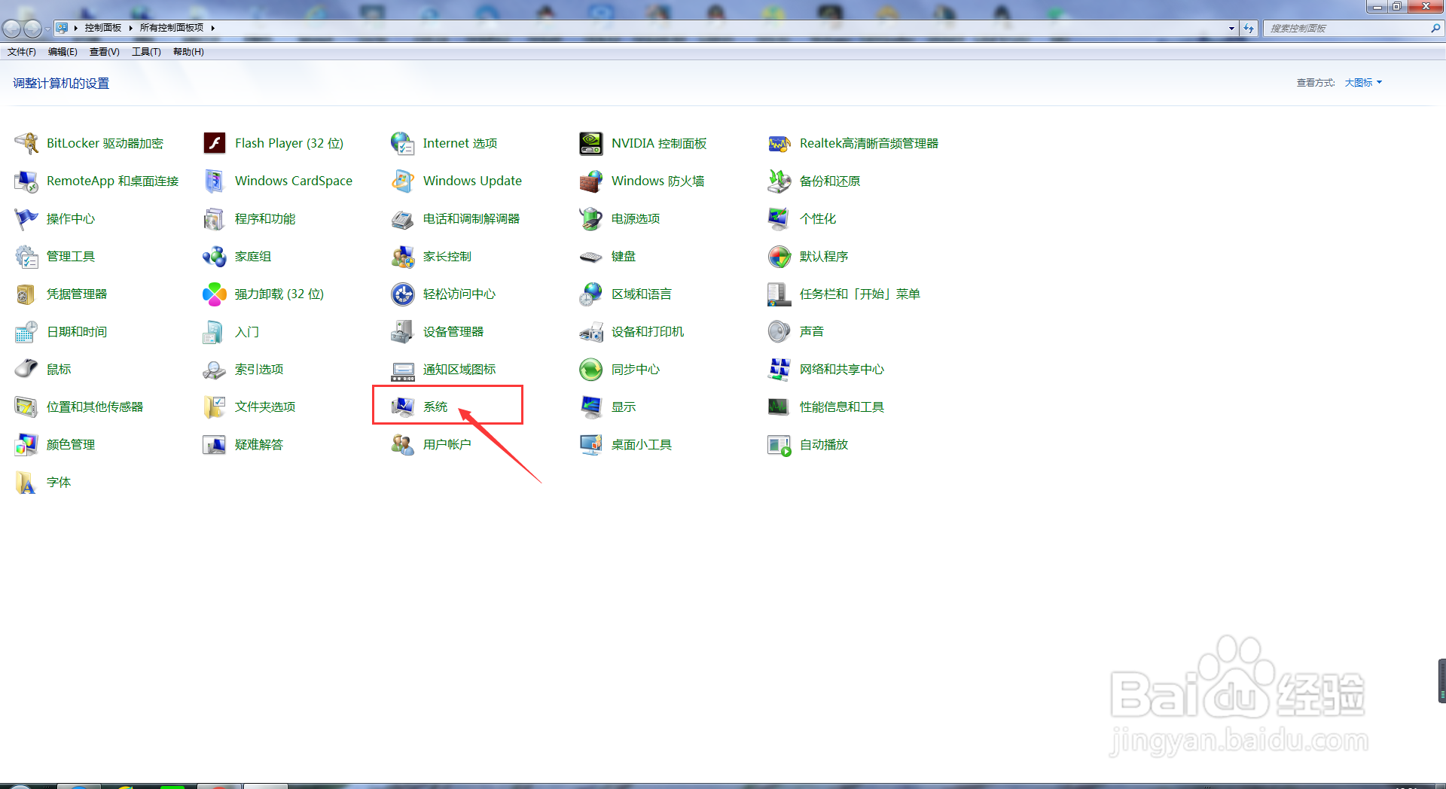Open the Flash Player (32 位) icon
Screen dimensions: 1446x789
click(x=215, y=143)
